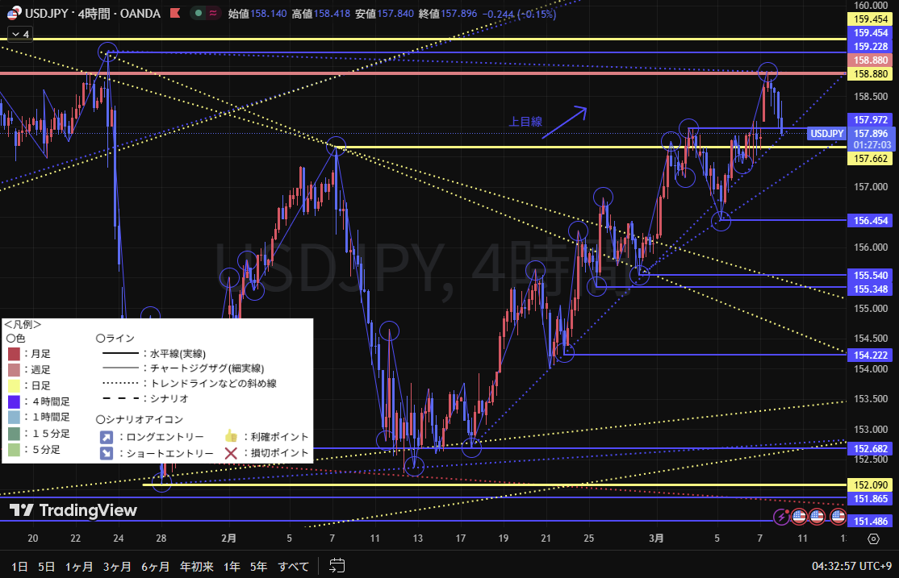The width and height of the screenshot is (899, 578).
Task: Show all data with すべて
Action: point(294,566)
